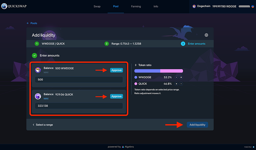Viewport: 256px width, 150px height.
Task: Click the WWDOGE blue color dot
Action: (136, 77)
